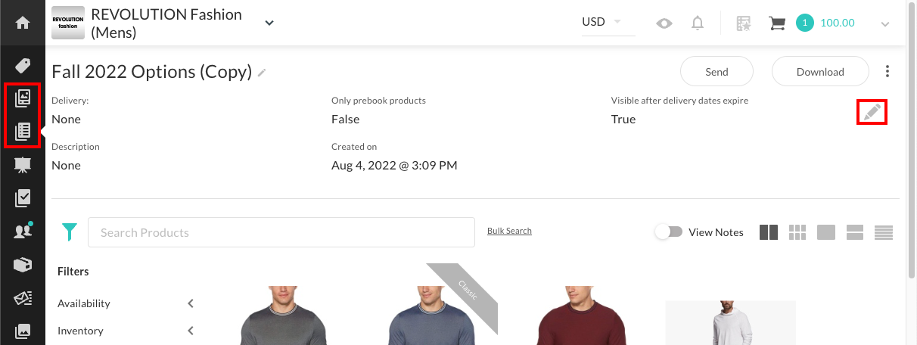Toggle the View Notes switch

[669, 232]
